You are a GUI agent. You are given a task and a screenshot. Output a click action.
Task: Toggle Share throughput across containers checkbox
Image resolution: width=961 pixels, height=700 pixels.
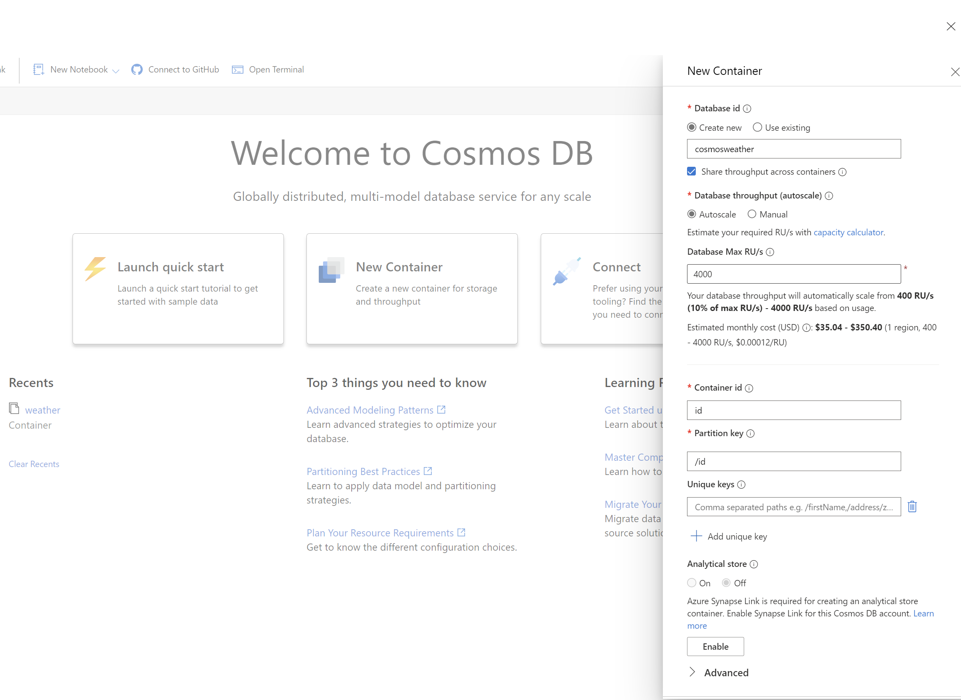(x=692, y=172)
